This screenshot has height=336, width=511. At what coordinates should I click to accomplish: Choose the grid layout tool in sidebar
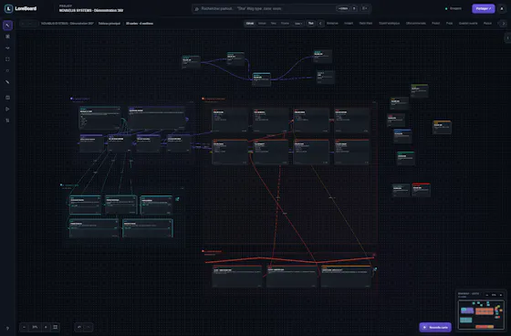click(x=7, y=37)
